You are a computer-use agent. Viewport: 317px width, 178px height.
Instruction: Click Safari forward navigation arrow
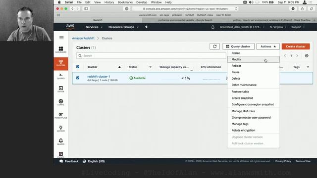pyautogui.click(x=77, y=9)
